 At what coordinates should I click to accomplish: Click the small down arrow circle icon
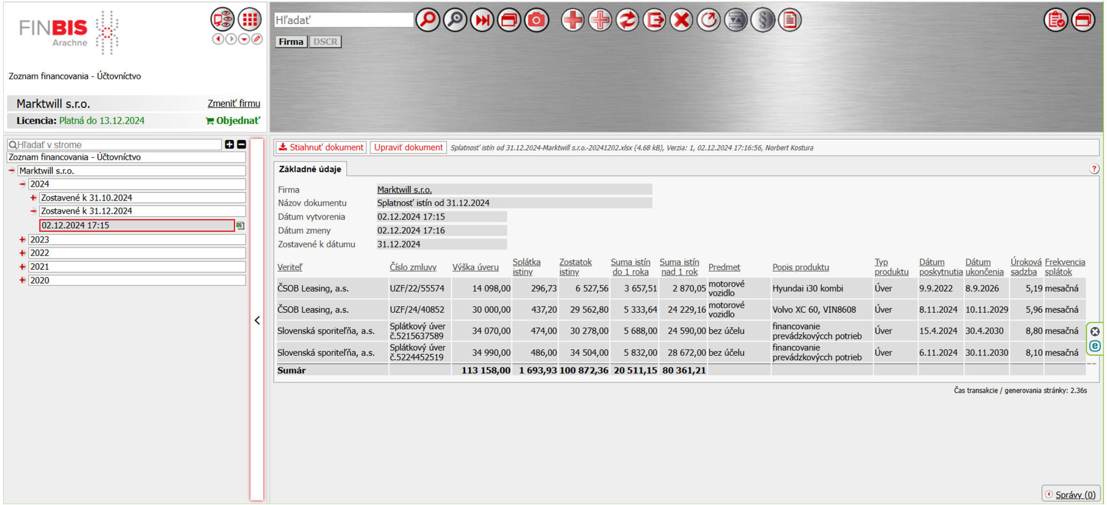[244, 39]
